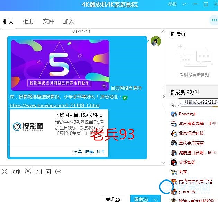The width and height of the screenshot is (218, 202).
Task: Open the purple 5th anniversary image
Action: point(60,65)
